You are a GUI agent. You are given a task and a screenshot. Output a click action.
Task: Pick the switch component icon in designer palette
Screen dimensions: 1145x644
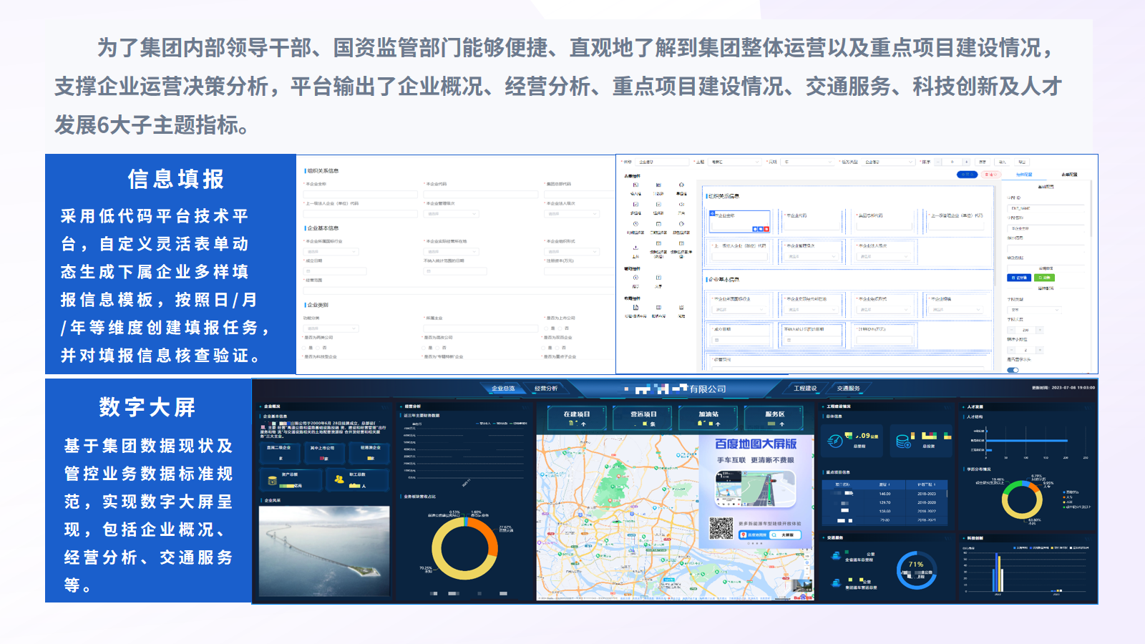(x=681, y=204)
